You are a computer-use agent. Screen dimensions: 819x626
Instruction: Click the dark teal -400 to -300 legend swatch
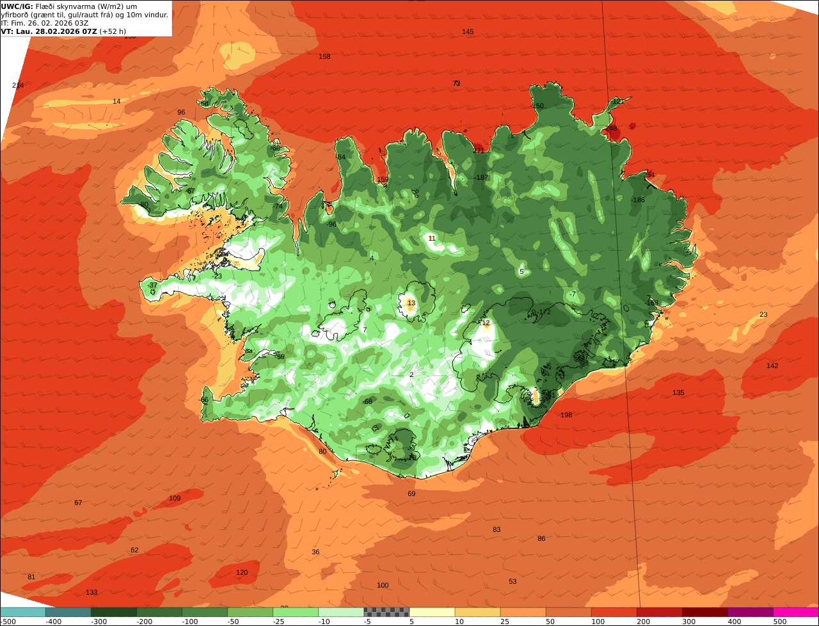point(68,612)
